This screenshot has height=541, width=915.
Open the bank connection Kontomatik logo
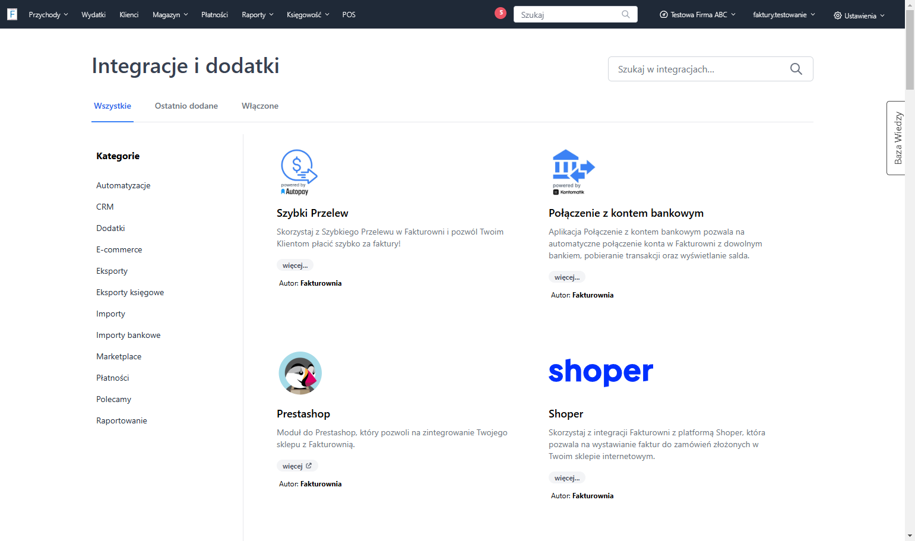(x=573, y=172)
